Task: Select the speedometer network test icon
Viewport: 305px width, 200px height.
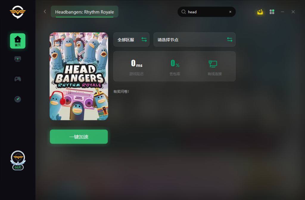Action: pos(18,99)
